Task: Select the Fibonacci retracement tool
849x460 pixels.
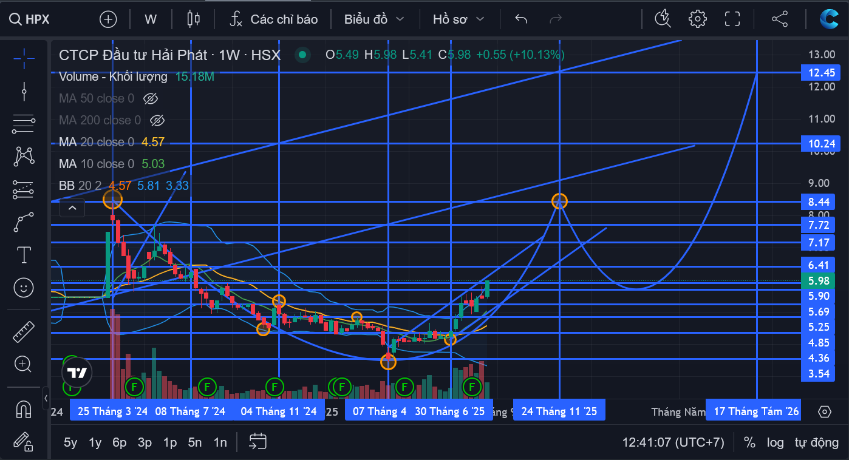Action: click(24, 124)
